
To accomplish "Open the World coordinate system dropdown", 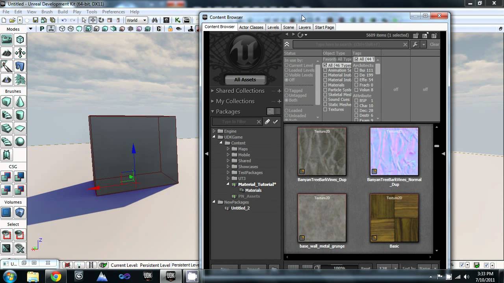I will (137, 20).
